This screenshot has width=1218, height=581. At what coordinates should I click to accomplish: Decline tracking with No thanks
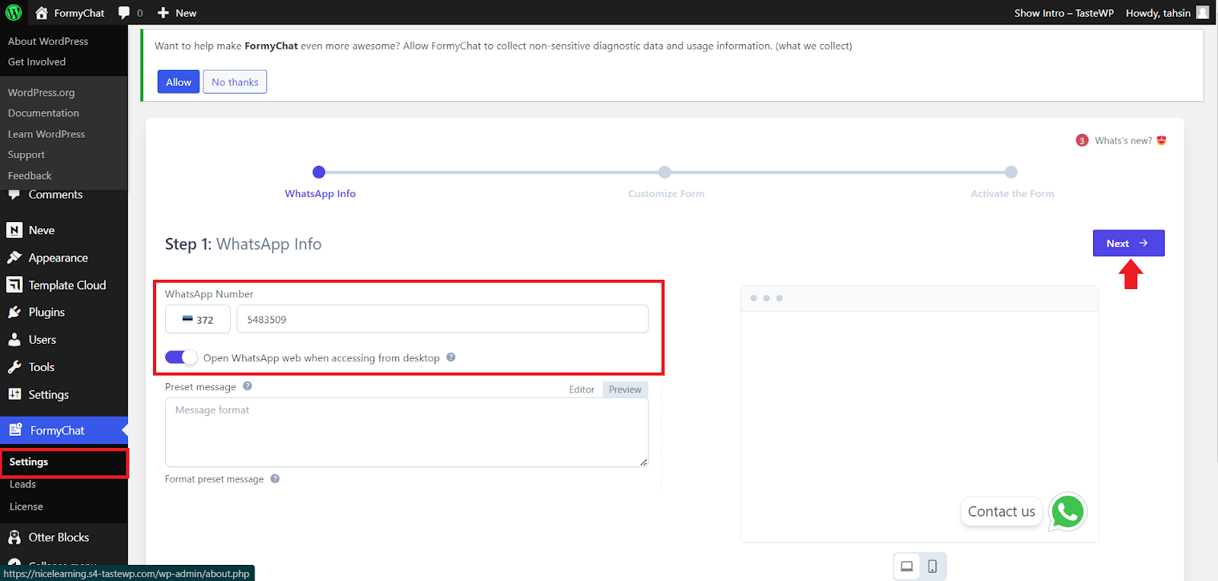point(235,82)
